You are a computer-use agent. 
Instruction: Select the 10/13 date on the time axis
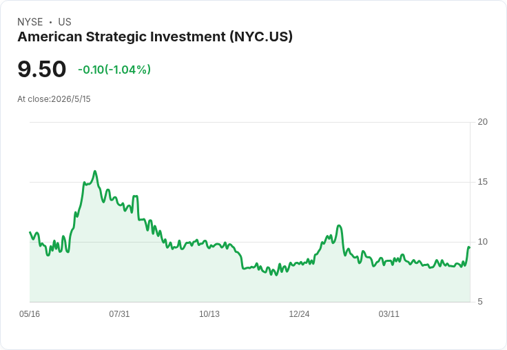(209, 314)
